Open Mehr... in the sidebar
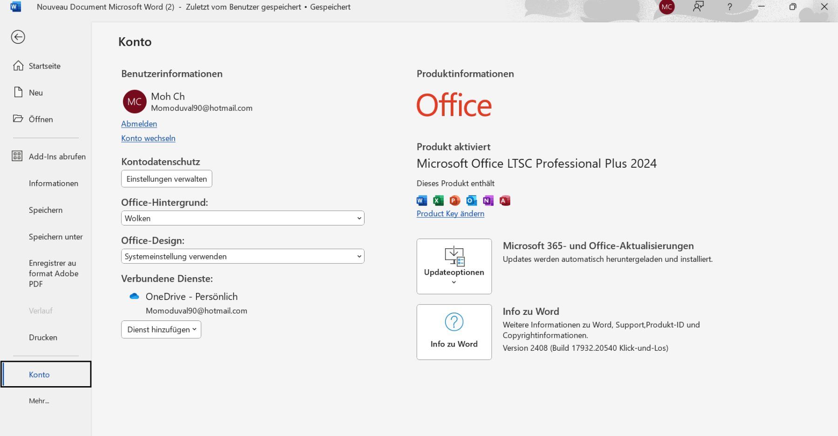The height and width of the screenshot is (436, 838). [39, 401]
